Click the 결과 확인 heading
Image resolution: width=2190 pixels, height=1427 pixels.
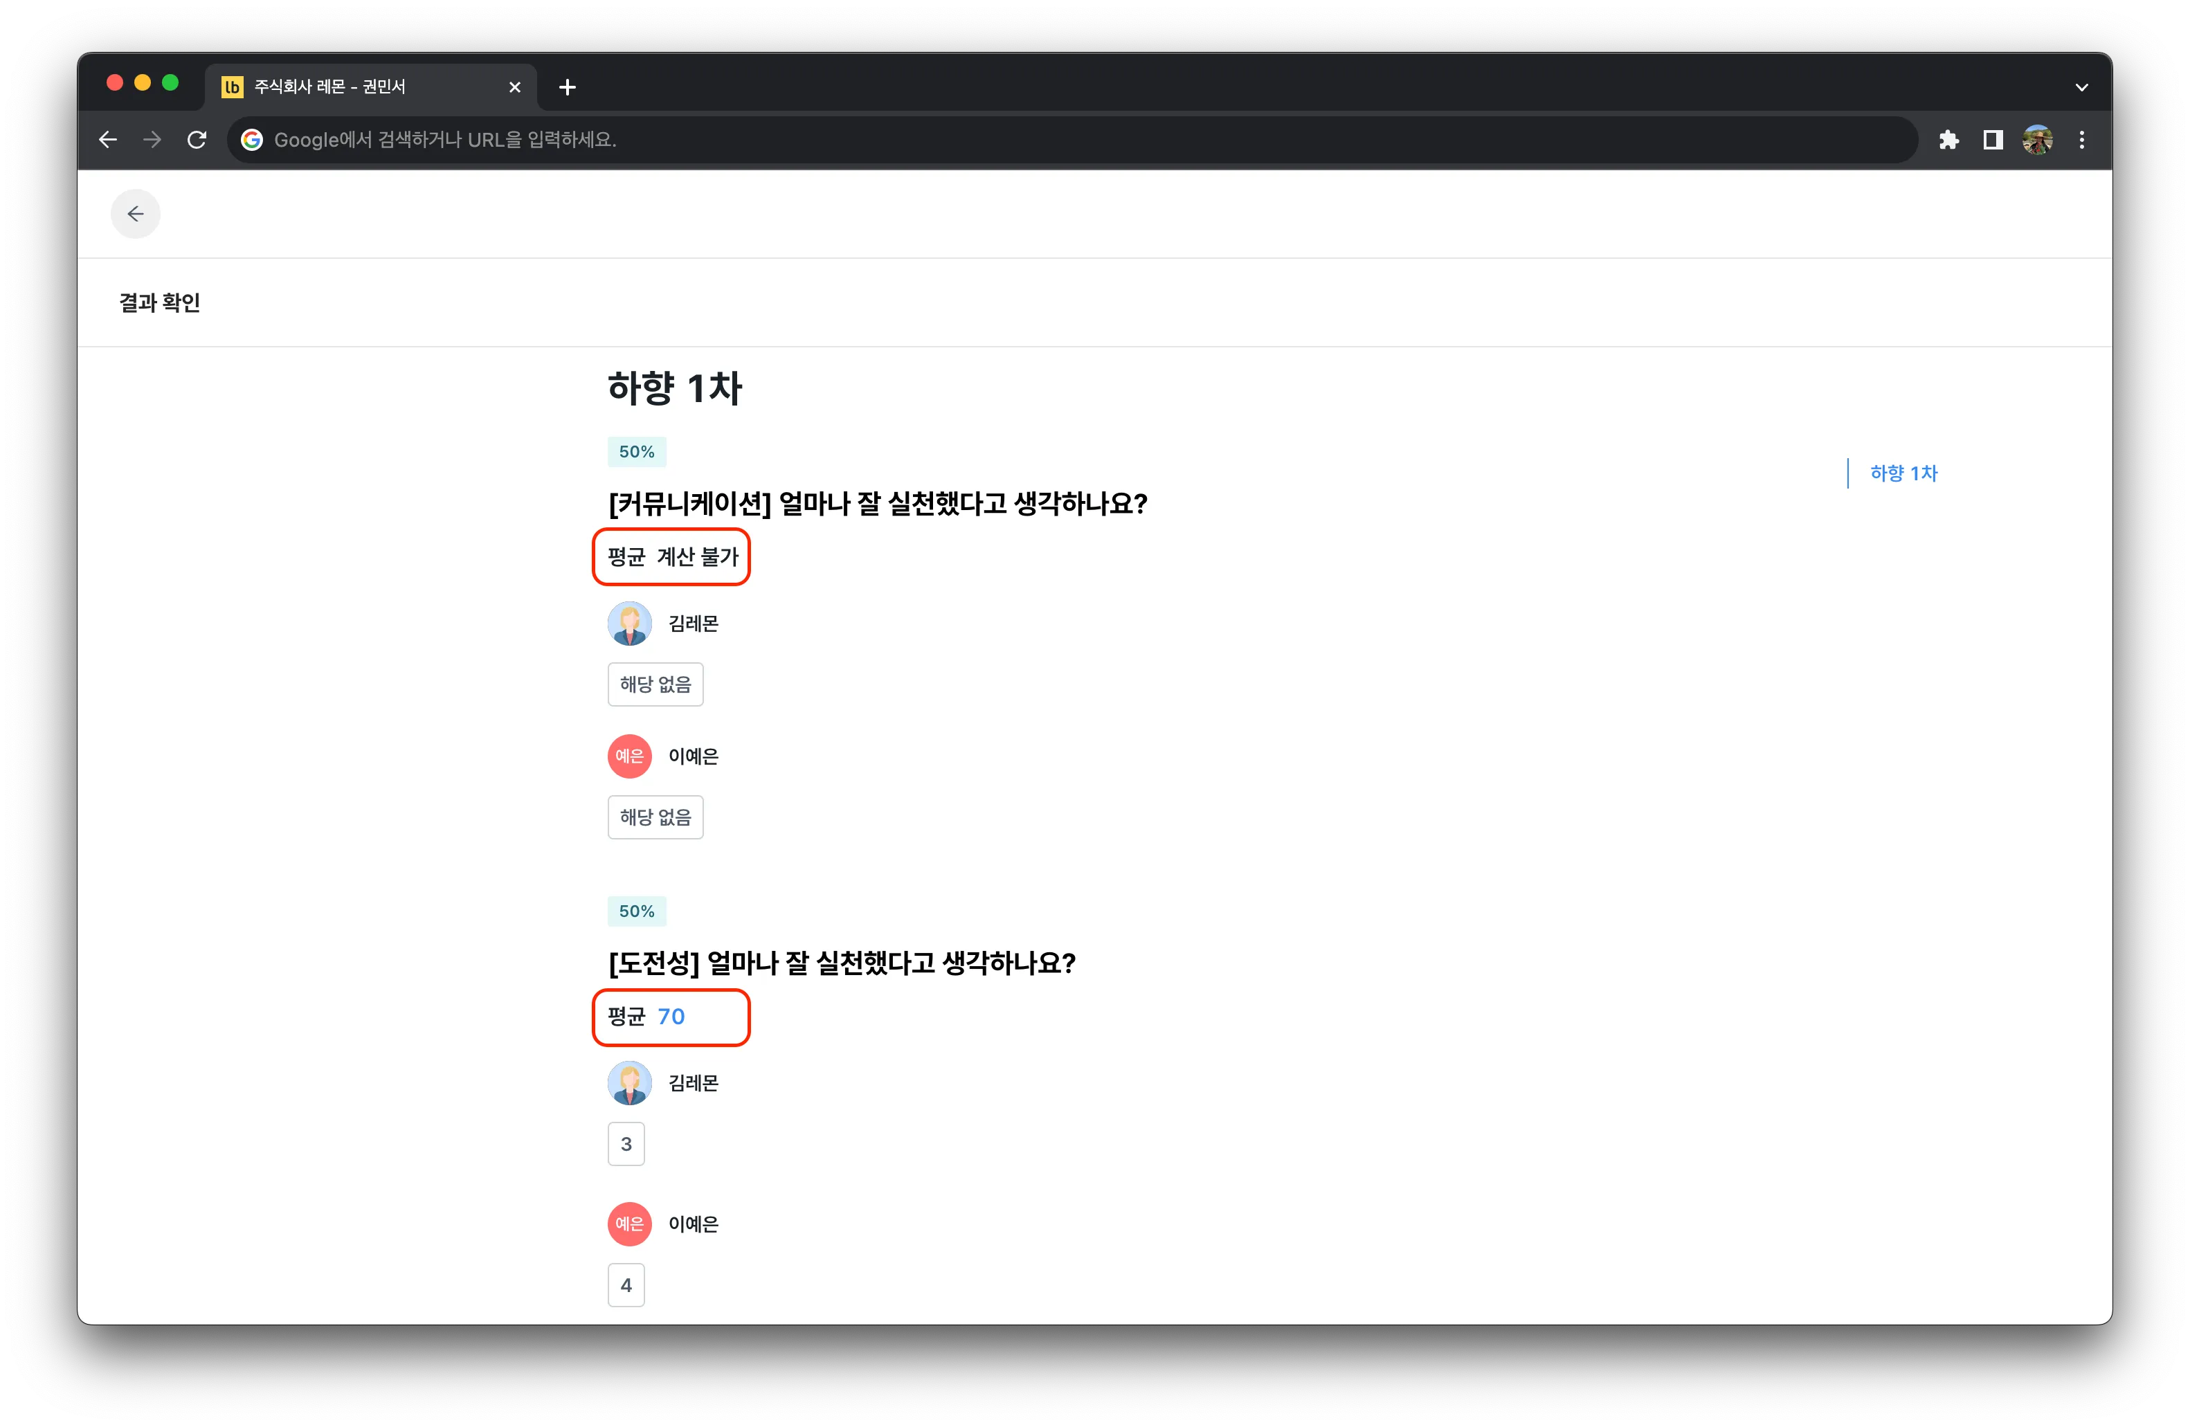pos(159,302)
